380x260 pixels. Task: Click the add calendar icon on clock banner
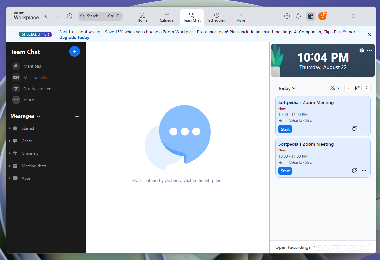point(361,50)
